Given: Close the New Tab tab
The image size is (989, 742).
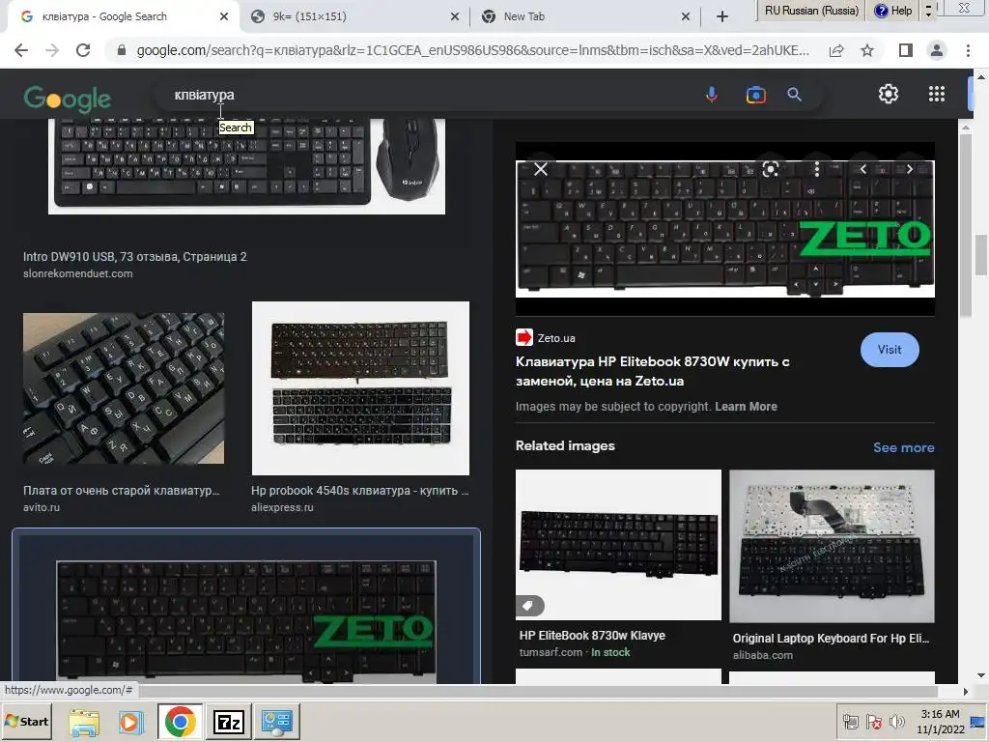Looking at the screenshot, I should tap(686, 16).
